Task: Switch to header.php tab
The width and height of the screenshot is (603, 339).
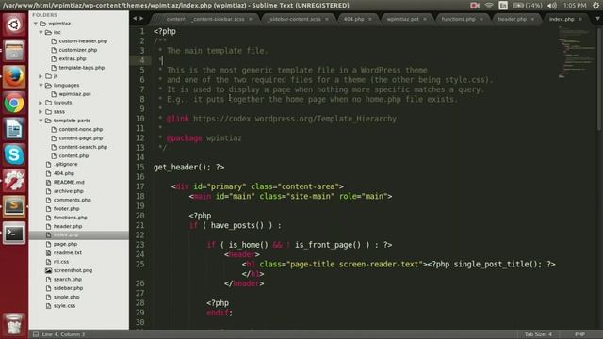Action: coord(512,19)
